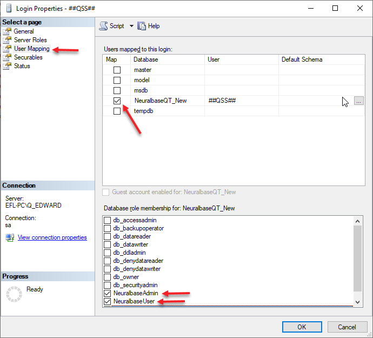Check the db_owner role
Screen dimensions: 373x338
(107, 277)
